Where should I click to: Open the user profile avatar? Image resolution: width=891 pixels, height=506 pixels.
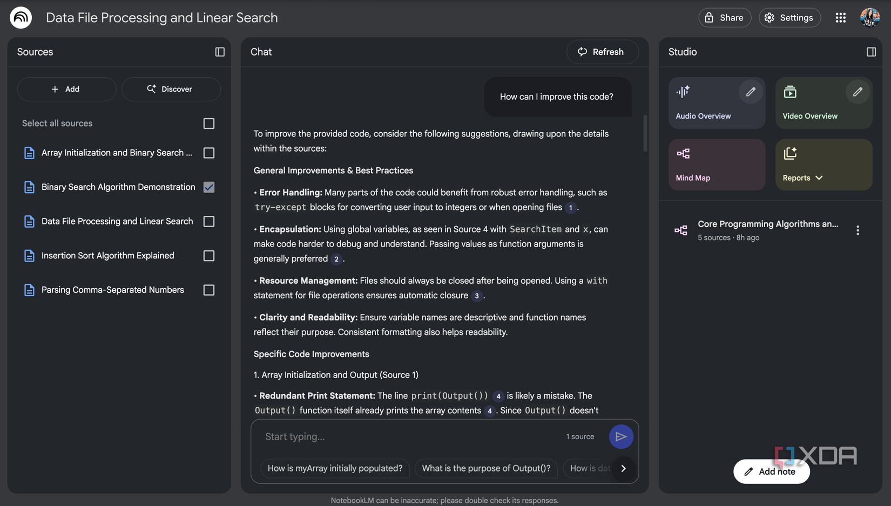(x=870, y=17)
